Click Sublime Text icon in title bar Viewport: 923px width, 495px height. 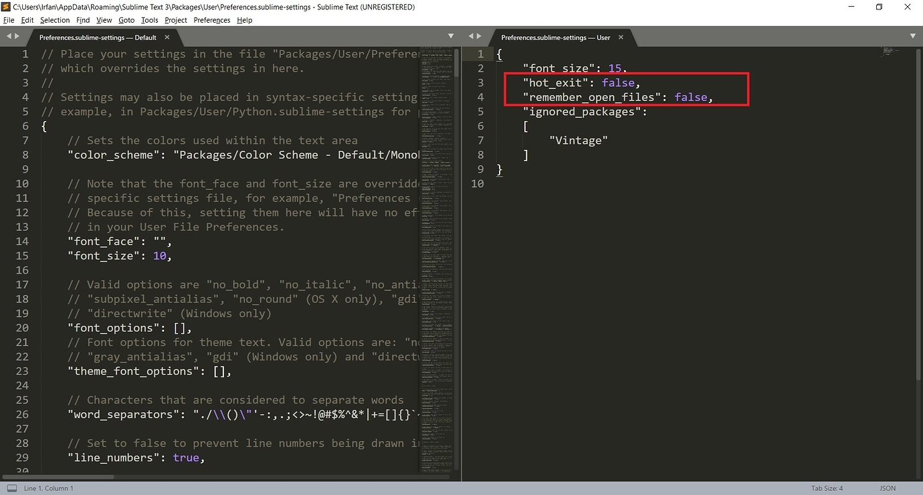click(x=6, y=7)
